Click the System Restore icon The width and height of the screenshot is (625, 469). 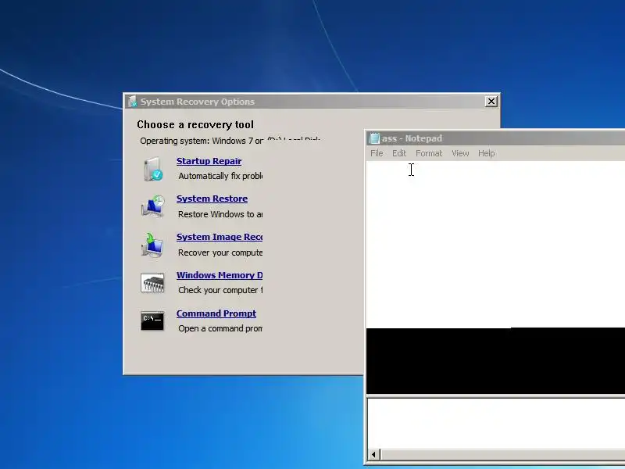(152, 206)
